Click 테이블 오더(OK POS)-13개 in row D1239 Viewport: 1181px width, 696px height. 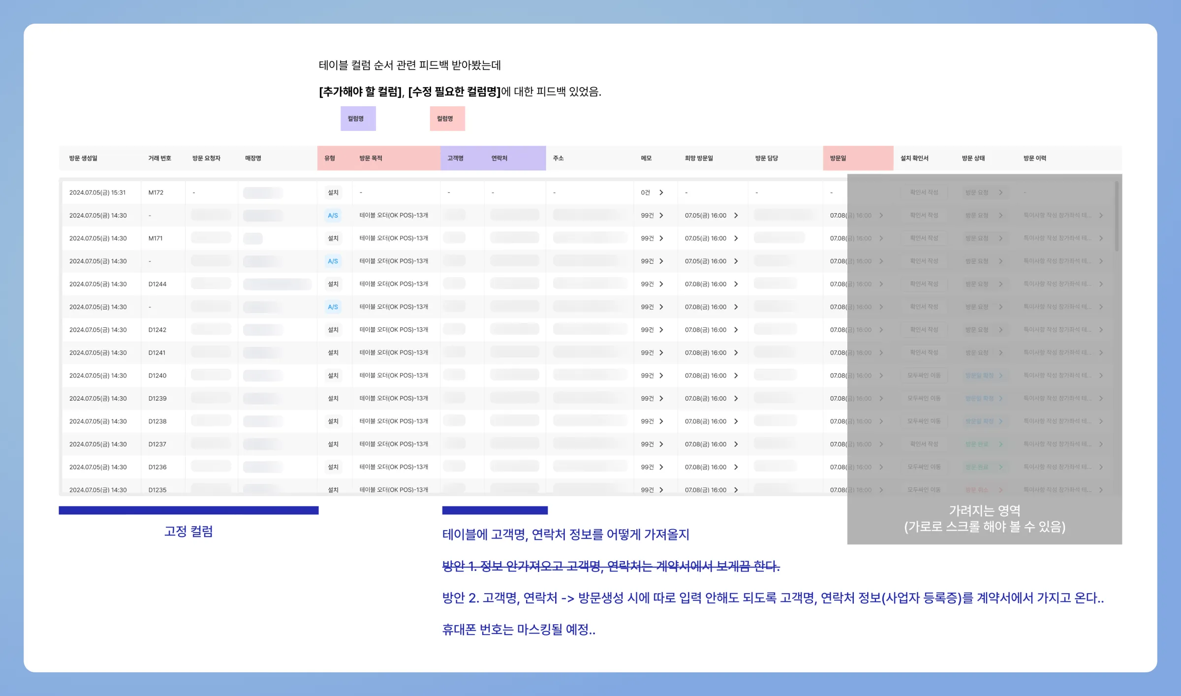pyautogui.click(x=394, y=398)
